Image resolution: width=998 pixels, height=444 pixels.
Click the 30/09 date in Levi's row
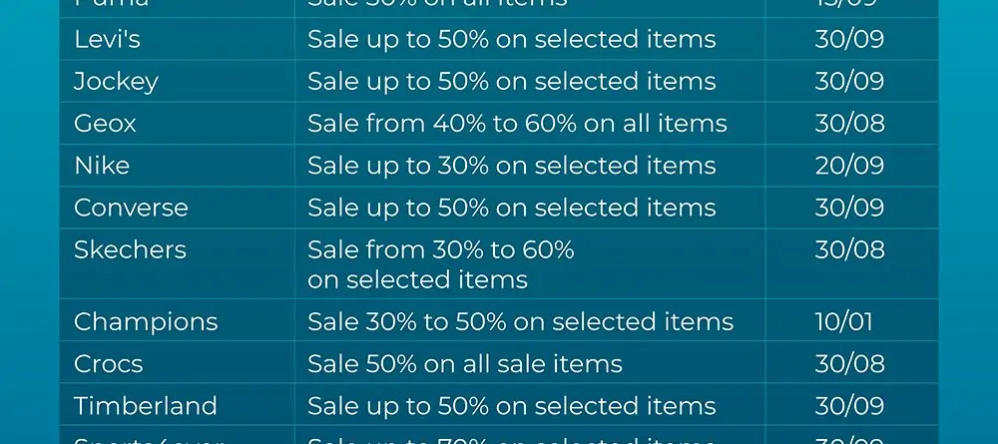[849, 40]
